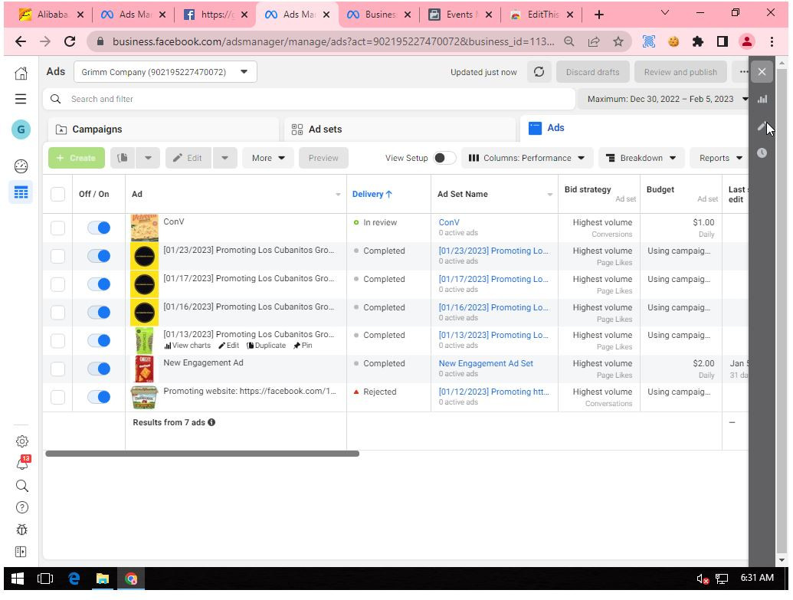Open the Reports dropdown
Image resolution: width=793 pixels, height=600 pixels.
pos(720,158)
